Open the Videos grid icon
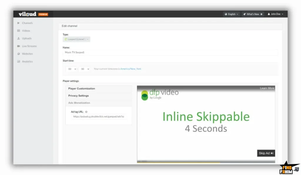Image resolution: width=301 pixels, height=175 pixels. coord(18,30)
